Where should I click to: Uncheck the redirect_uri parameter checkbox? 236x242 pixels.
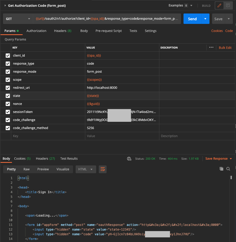[8, 88]
